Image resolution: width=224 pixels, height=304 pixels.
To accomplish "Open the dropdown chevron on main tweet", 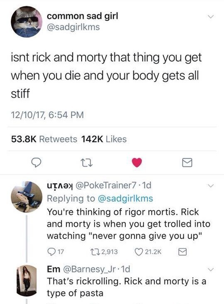I will click(211, 17).
